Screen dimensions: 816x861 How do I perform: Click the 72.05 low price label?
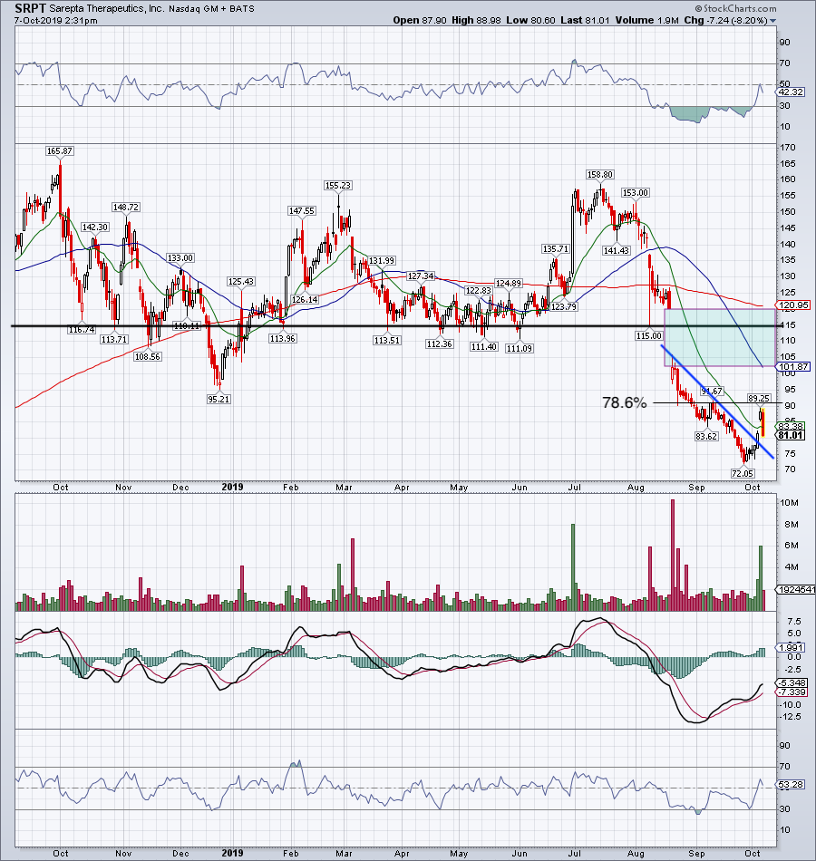click(743, 473)
